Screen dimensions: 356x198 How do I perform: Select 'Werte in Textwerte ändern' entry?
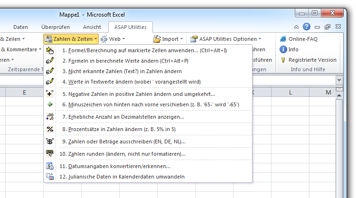coord(148,82)
